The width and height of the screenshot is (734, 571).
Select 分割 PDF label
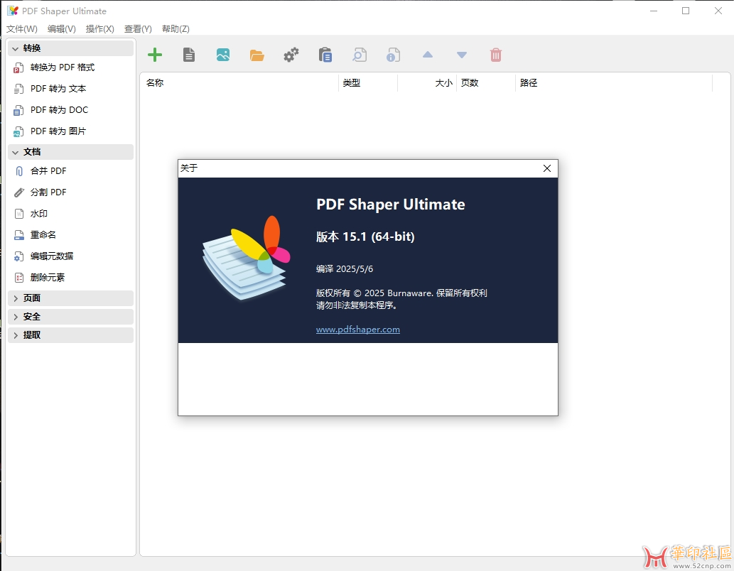pyautogui.click(x=48, y=192)
